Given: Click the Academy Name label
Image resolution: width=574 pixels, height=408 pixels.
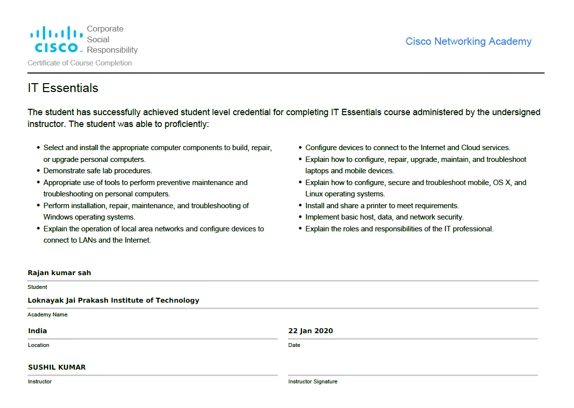Looking at the screenshot, I should click(48, 314).
